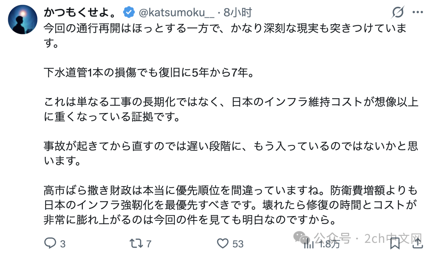
Task: Click the blue verified badge
Action: (x=129, y=13)
